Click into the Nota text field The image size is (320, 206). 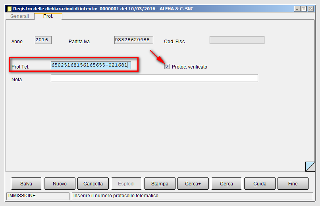[154, 78]
